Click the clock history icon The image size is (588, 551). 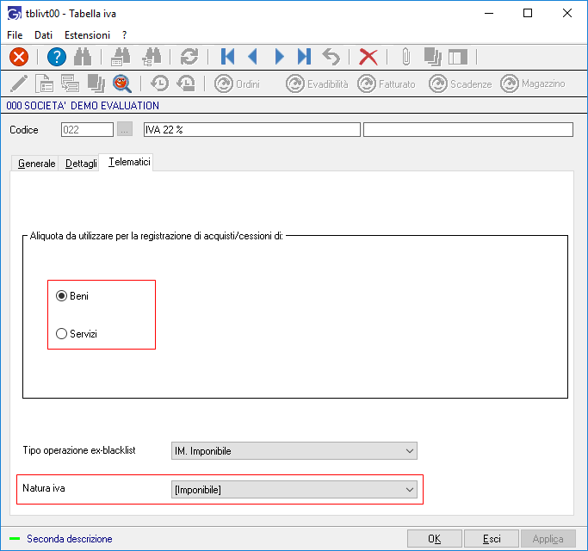click(160, 84)
